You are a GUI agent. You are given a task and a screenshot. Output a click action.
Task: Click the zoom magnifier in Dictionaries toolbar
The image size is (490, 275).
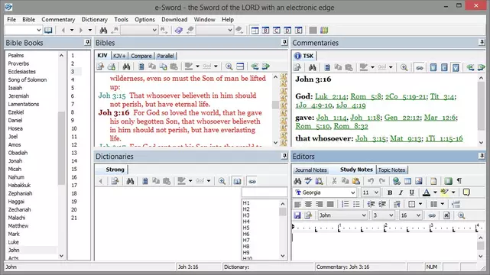point(222,181)
